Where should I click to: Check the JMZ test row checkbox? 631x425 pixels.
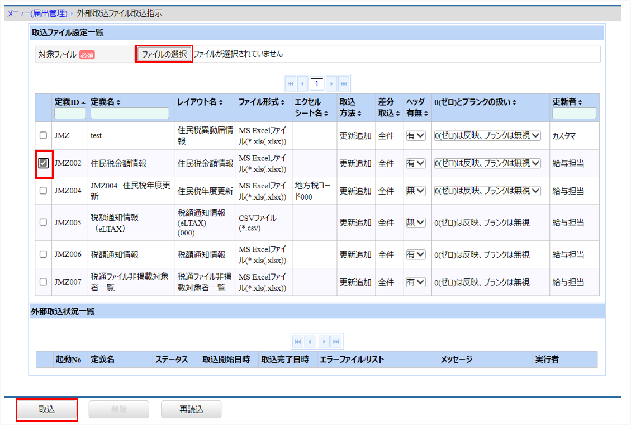[x=43, y=135]
